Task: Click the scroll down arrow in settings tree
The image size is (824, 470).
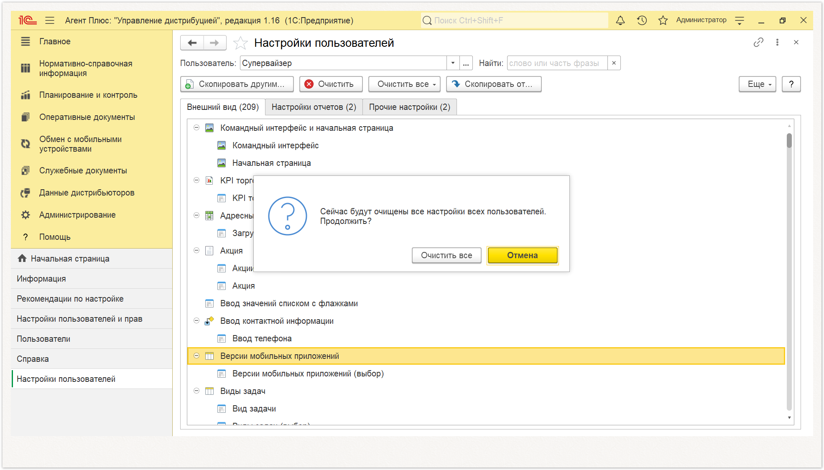Action: click(x=789, y=418)
